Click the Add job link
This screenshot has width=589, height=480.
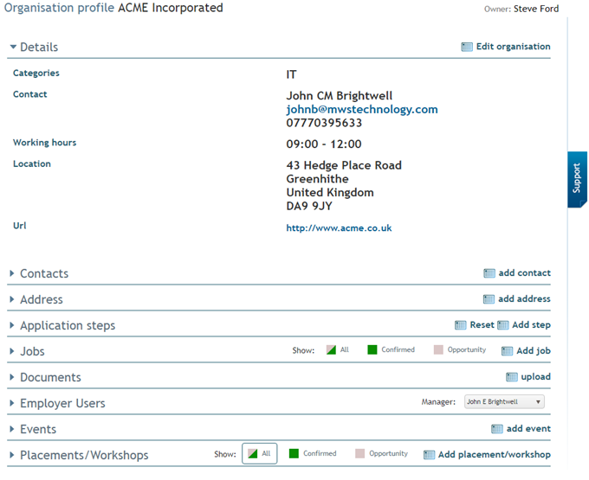534,350
